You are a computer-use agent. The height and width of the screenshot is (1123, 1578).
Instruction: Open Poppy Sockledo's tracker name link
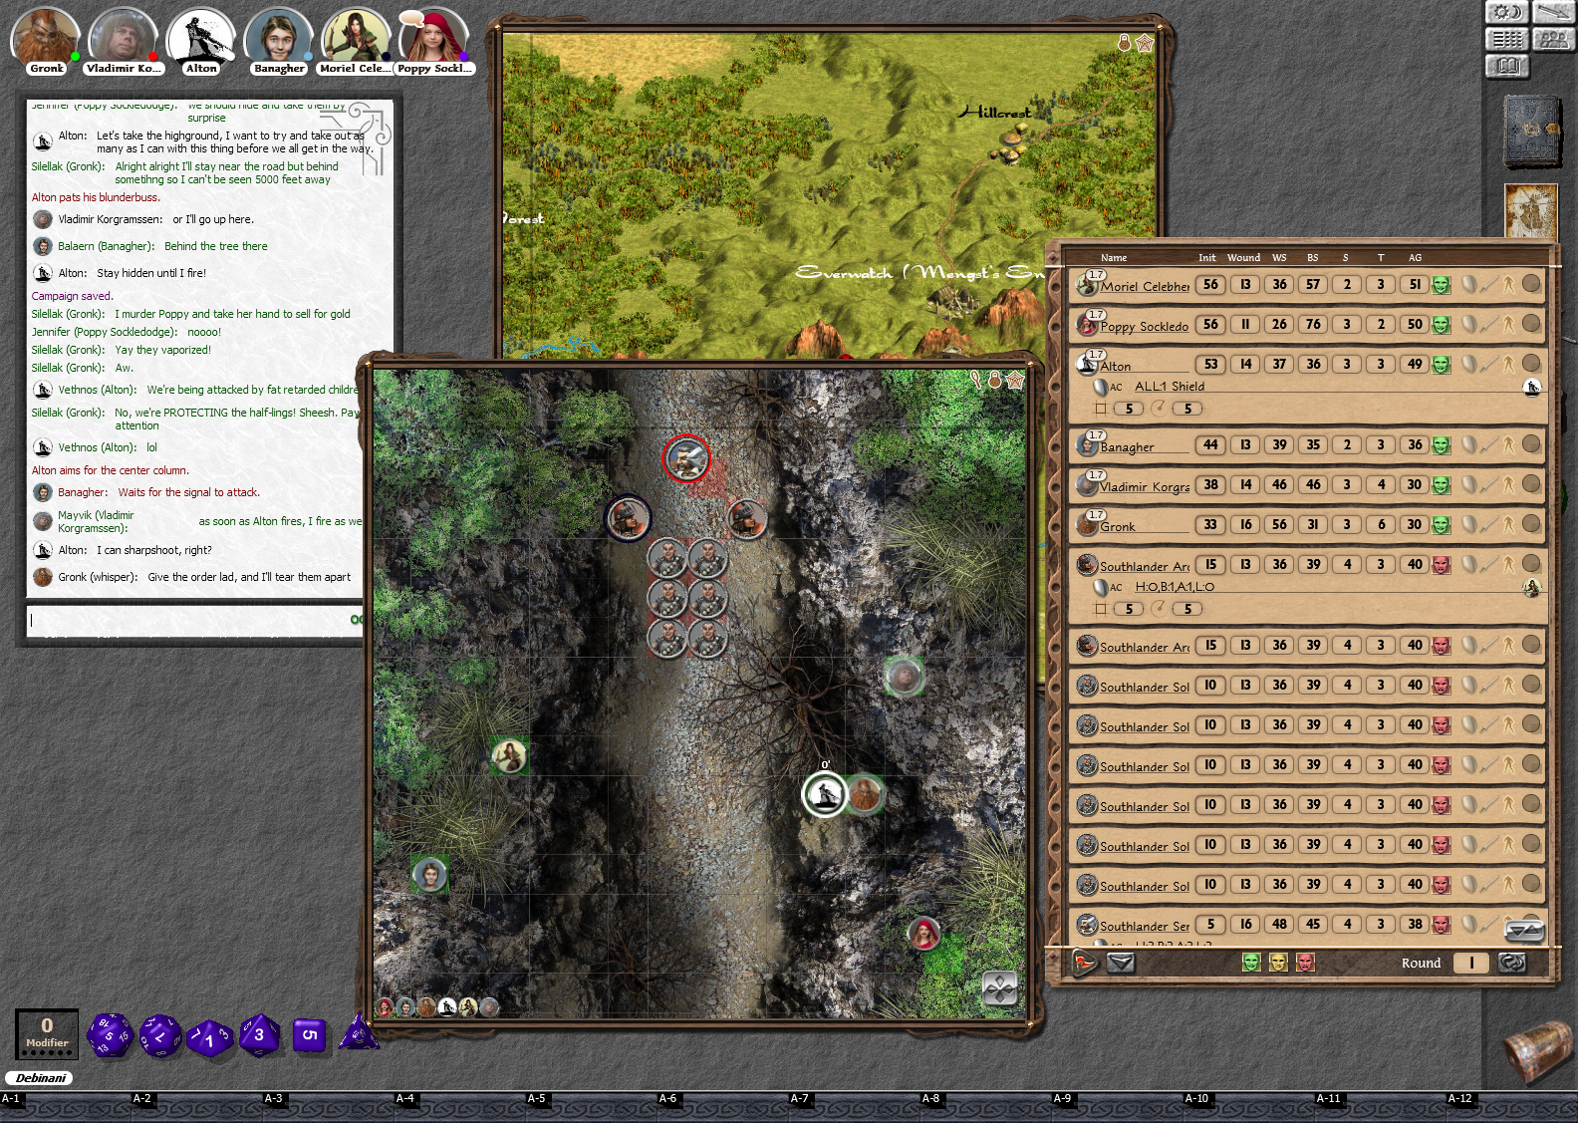[x=1145, y=327]
